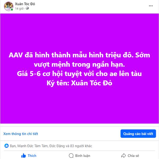
Task: Click the green online status dot
Action: [12, 10]
